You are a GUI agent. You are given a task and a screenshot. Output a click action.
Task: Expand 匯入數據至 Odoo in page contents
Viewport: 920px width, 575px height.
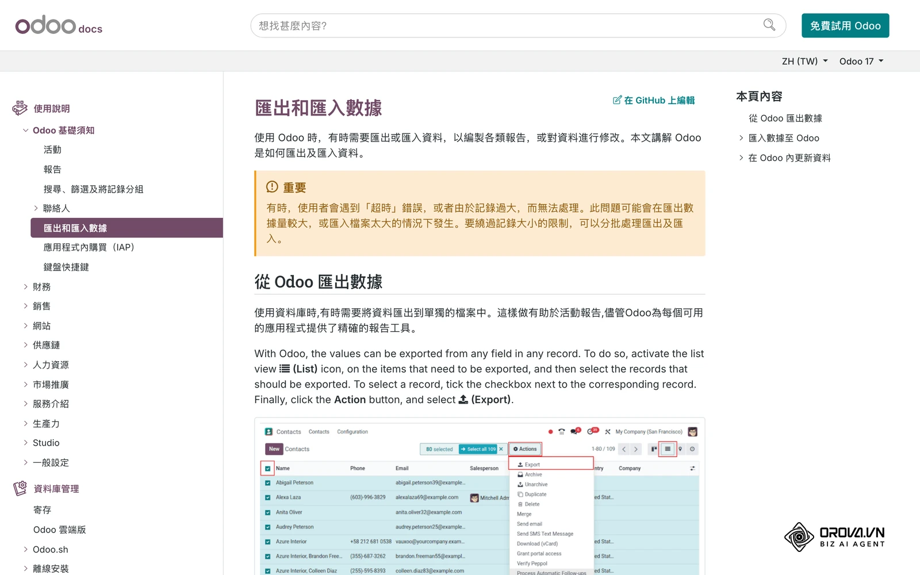point(741,138)
